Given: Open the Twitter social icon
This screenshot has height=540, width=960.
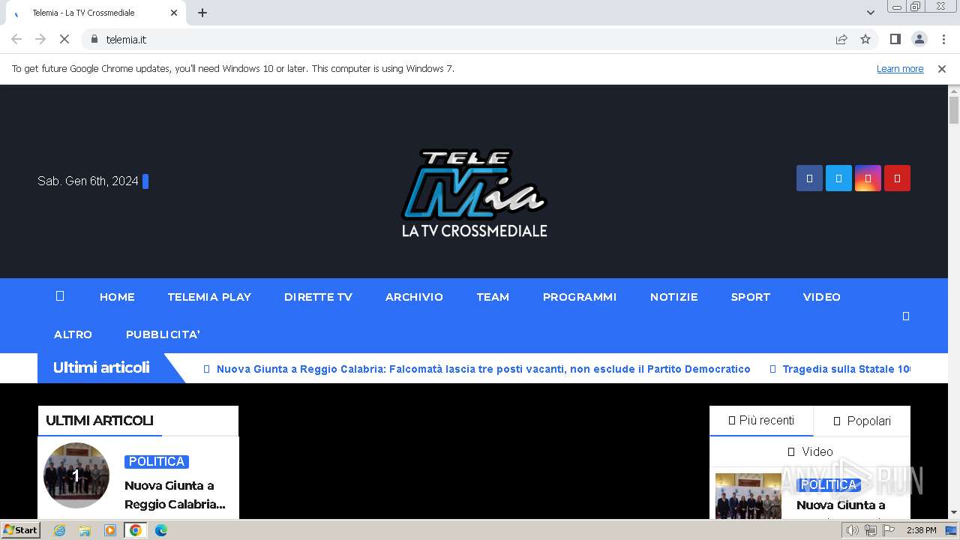Looking at the screenshot, I should tap(838, 178).
